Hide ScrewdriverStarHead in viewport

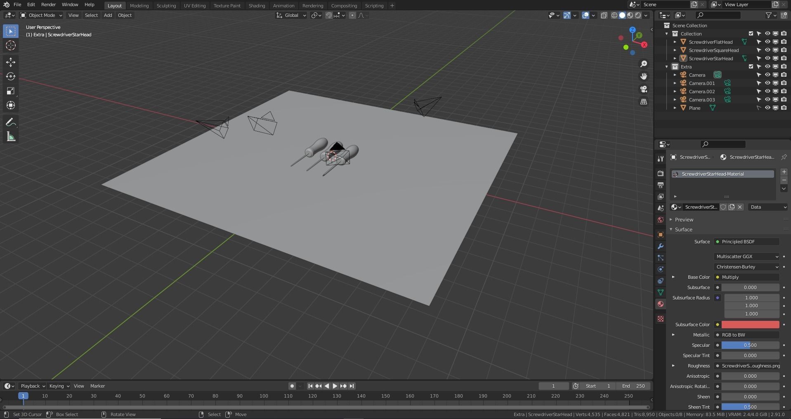(x=767, y=59)
